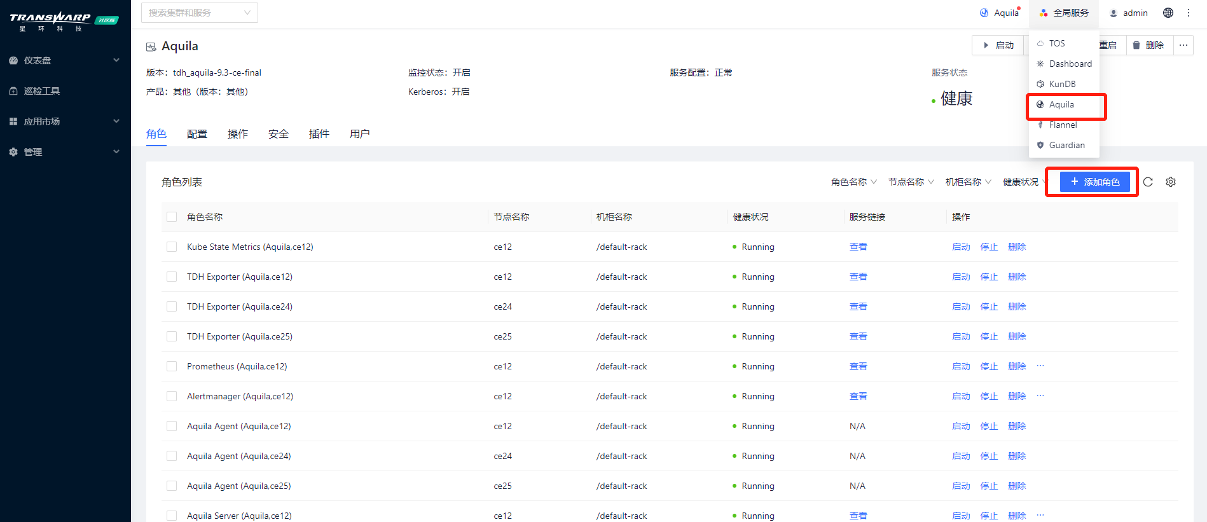Switch to the 安全 tab

(x=279, y=134)
